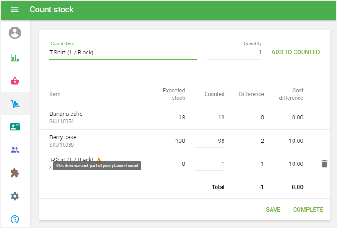
Task: Open the Integrations puzzle piece icon
Action: click(15, 173)
